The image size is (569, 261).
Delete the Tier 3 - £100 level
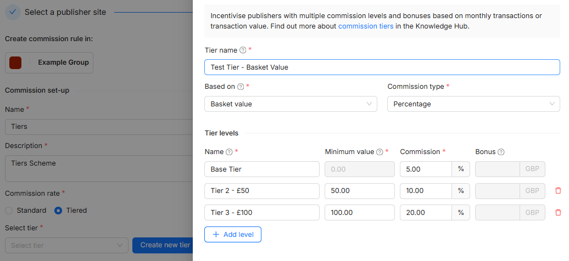coord(558,212)
